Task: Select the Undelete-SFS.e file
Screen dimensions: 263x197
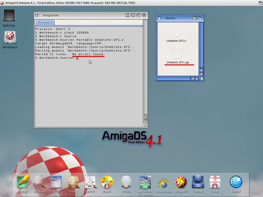Action: (x=176, y=32)
